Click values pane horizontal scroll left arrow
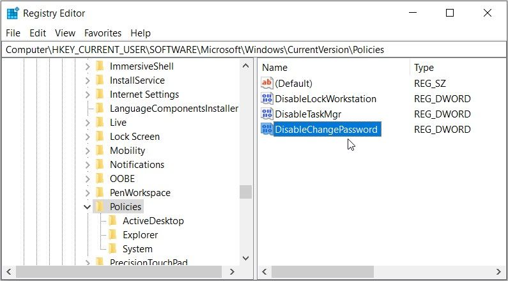Viewport: 508px width, 281px height. click(x=265, y=271)
